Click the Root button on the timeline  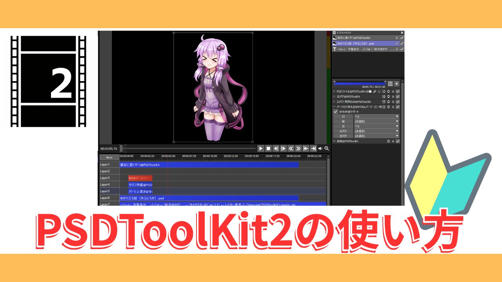point(109,157)
